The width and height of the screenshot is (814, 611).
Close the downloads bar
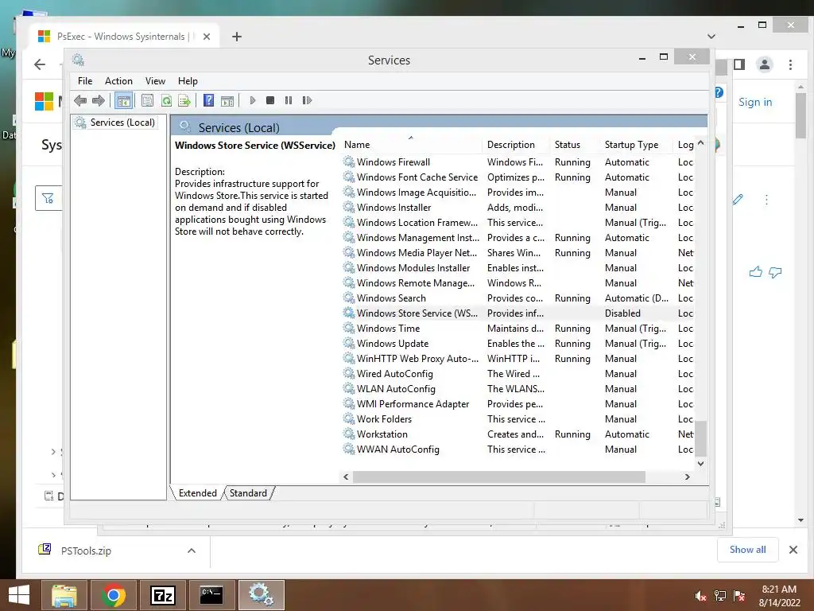point(793,550)
